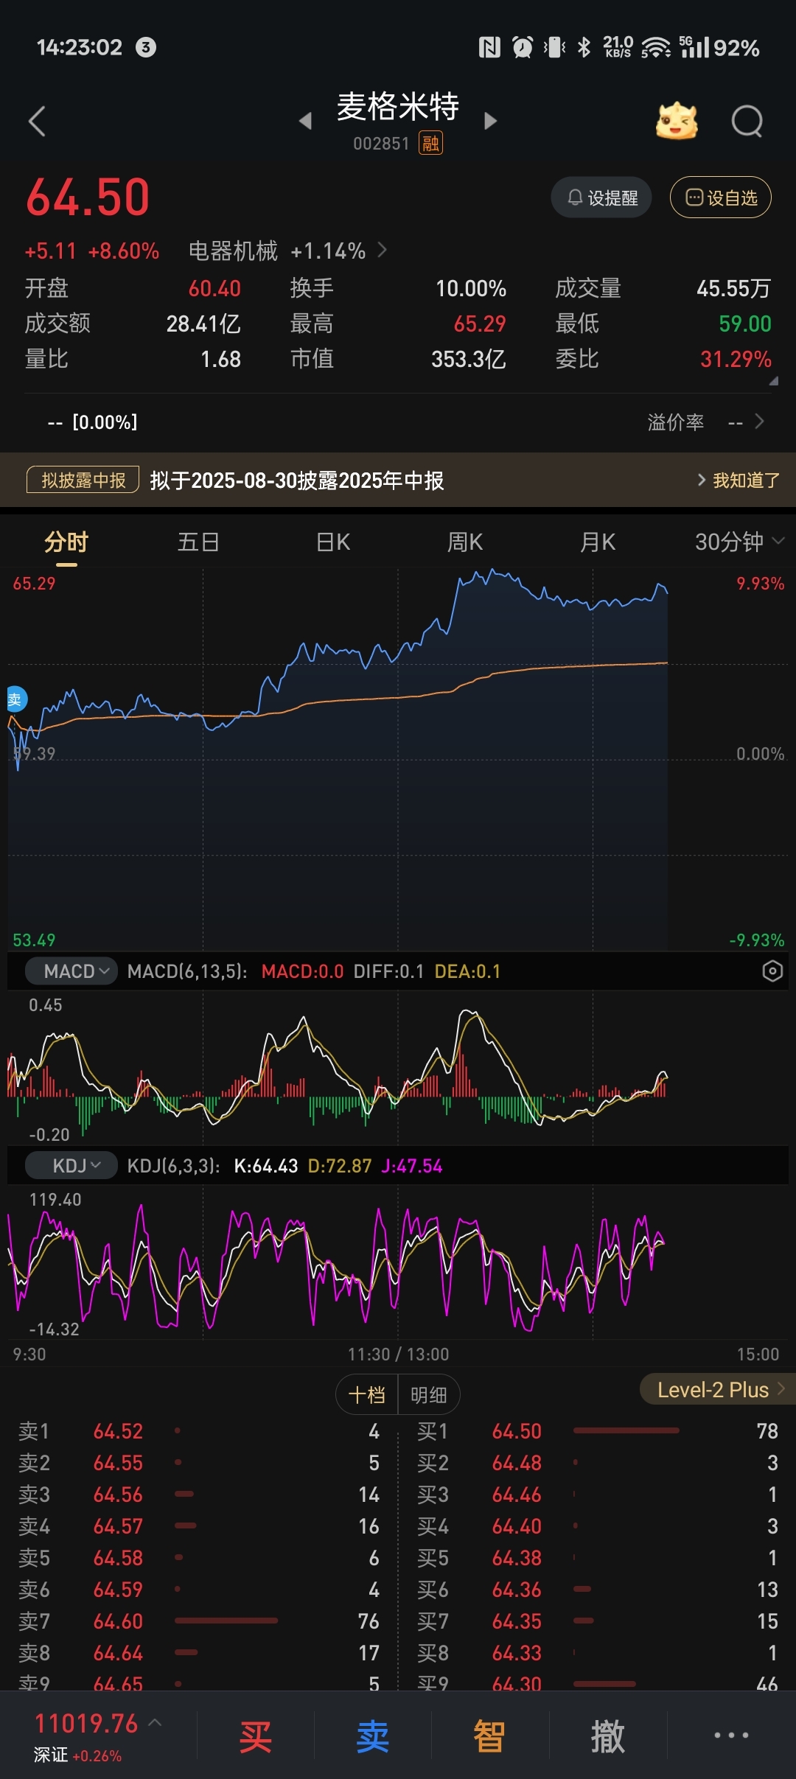
Task: Expand the 深证 index ticker chevron
Action: (x=156, y=1722)
